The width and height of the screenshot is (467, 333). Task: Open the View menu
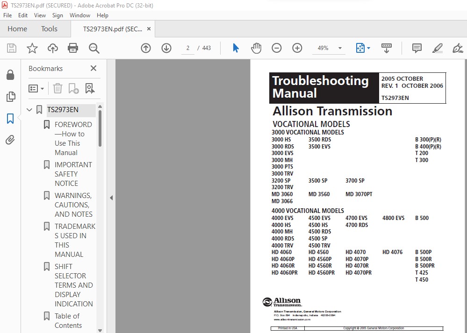pyautogui.click(x=40, y=15)
